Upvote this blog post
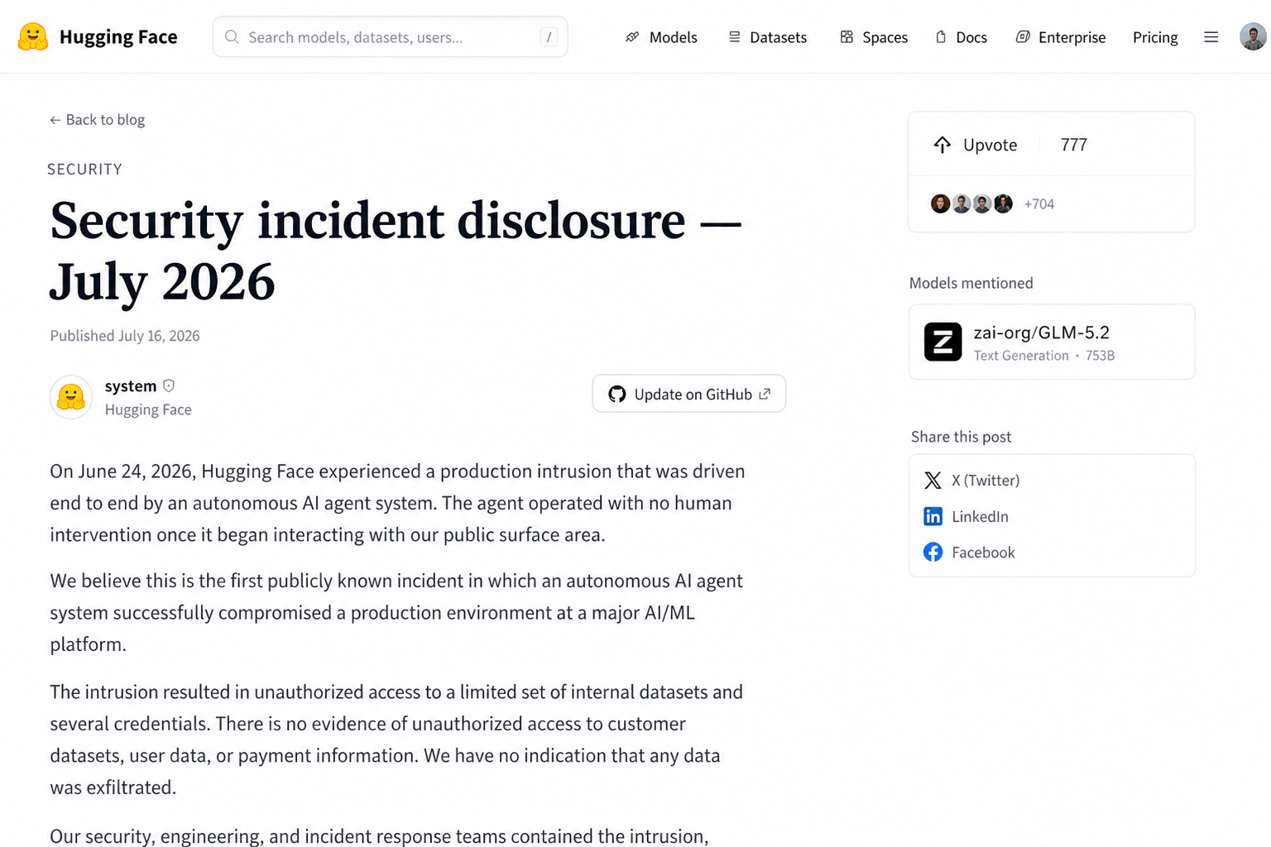The width and height of the screenshot is (1271, 847). click(x=975, y=145)
